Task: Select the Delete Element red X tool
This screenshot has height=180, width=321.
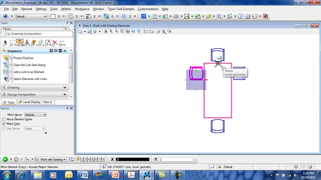Action: point(55,43)
